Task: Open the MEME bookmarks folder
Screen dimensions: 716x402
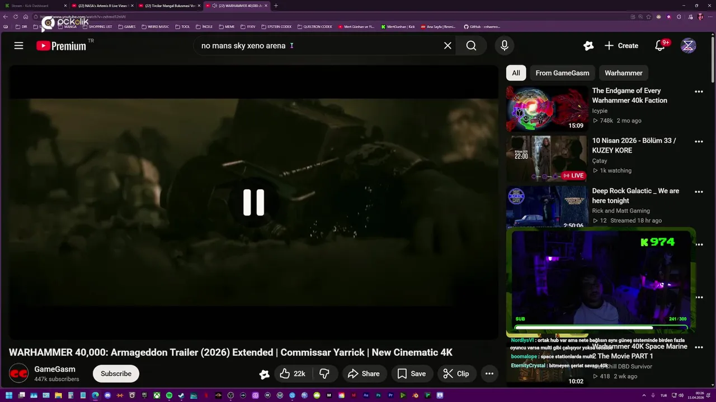Action: pyautogui.click(x=227, y=26)
